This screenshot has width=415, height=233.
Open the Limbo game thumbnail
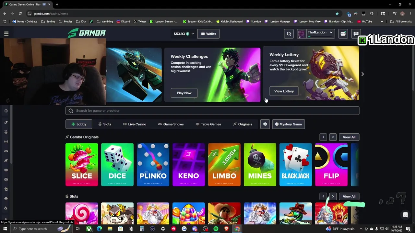pyautogui.click(x=224, y=165)
